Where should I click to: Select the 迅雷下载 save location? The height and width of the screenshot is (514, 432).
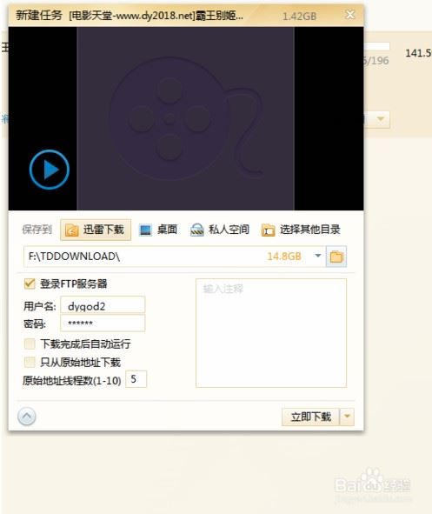[x=96, y=230]
